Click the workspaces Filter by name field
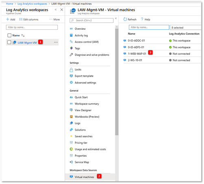This screenshot has width=204, height=184. click(32, 27)
